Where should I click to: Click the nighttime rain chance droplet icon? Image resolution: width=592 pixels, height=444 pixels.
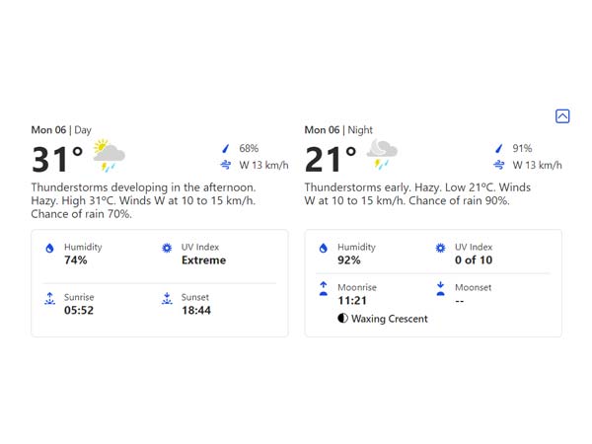[499, 149]
